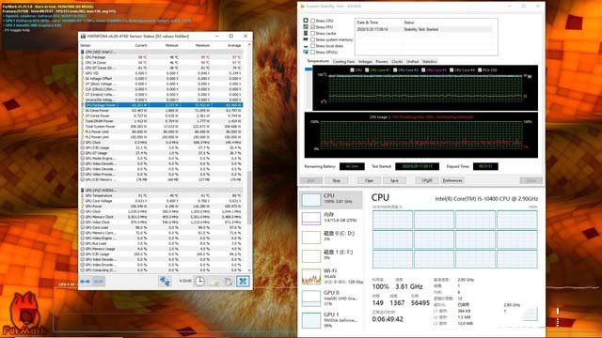
Task: Click the Stress CPU chip icon
Action: 306,21
